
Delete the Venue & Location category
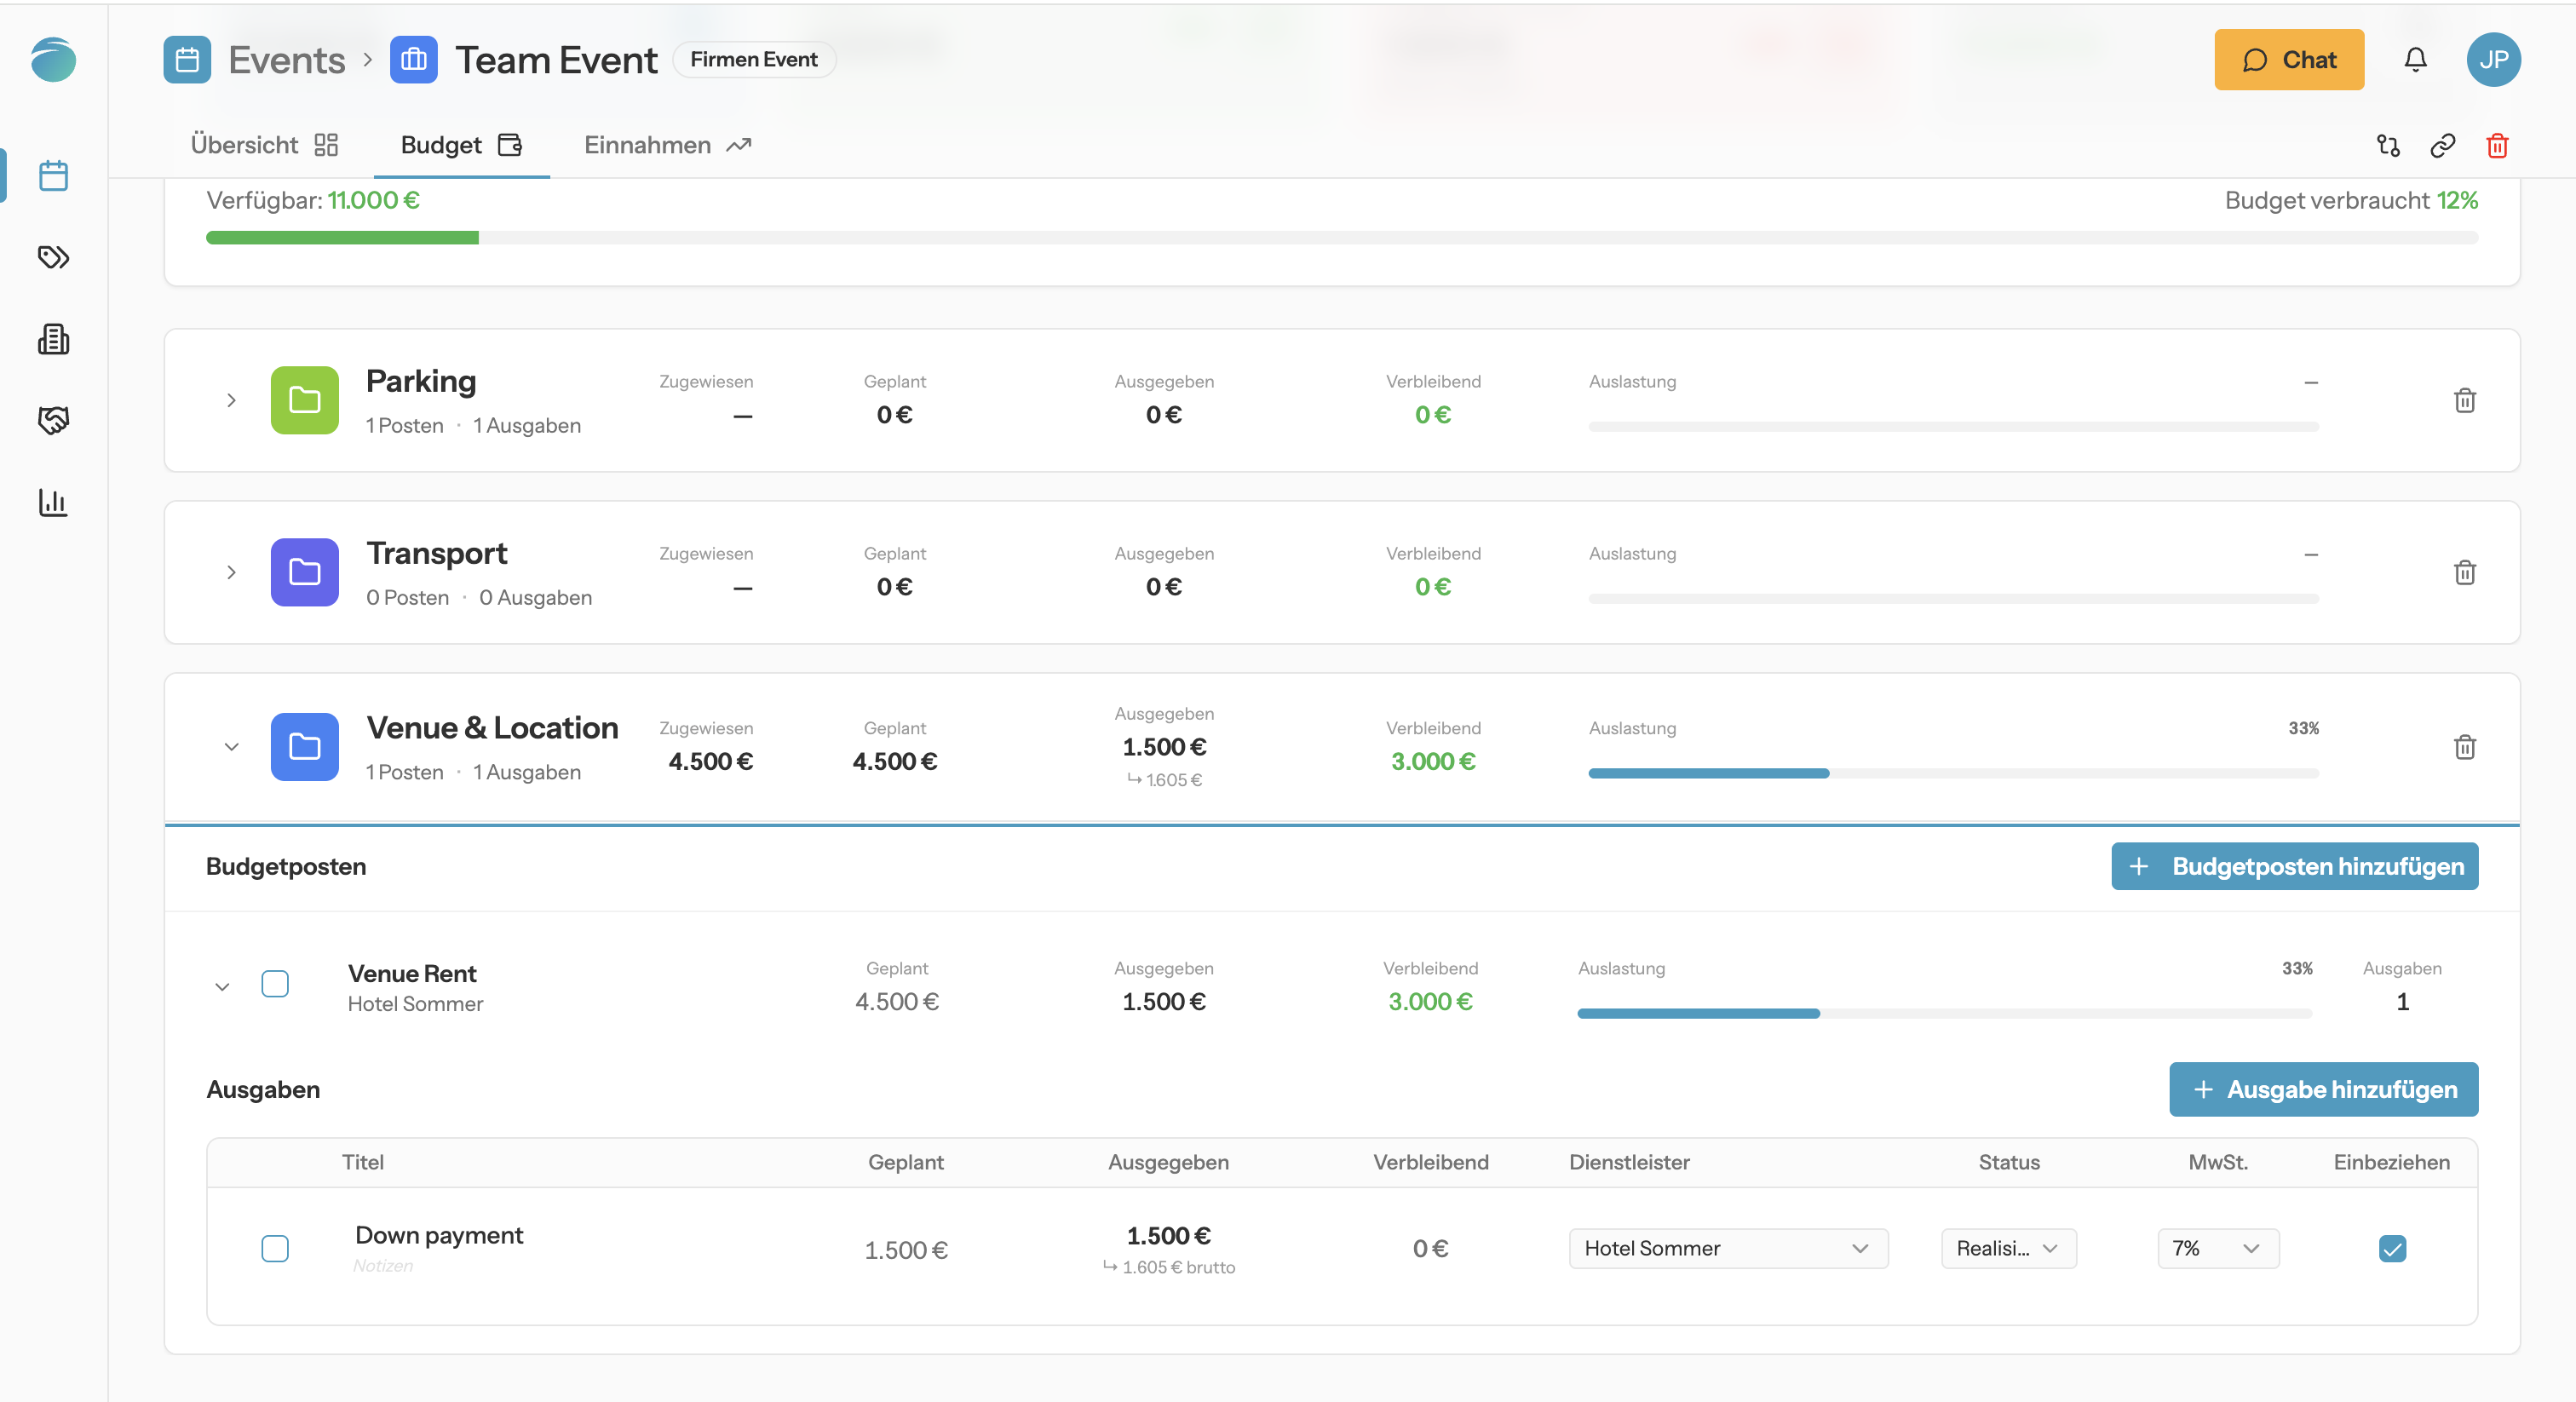point(2465,747)
